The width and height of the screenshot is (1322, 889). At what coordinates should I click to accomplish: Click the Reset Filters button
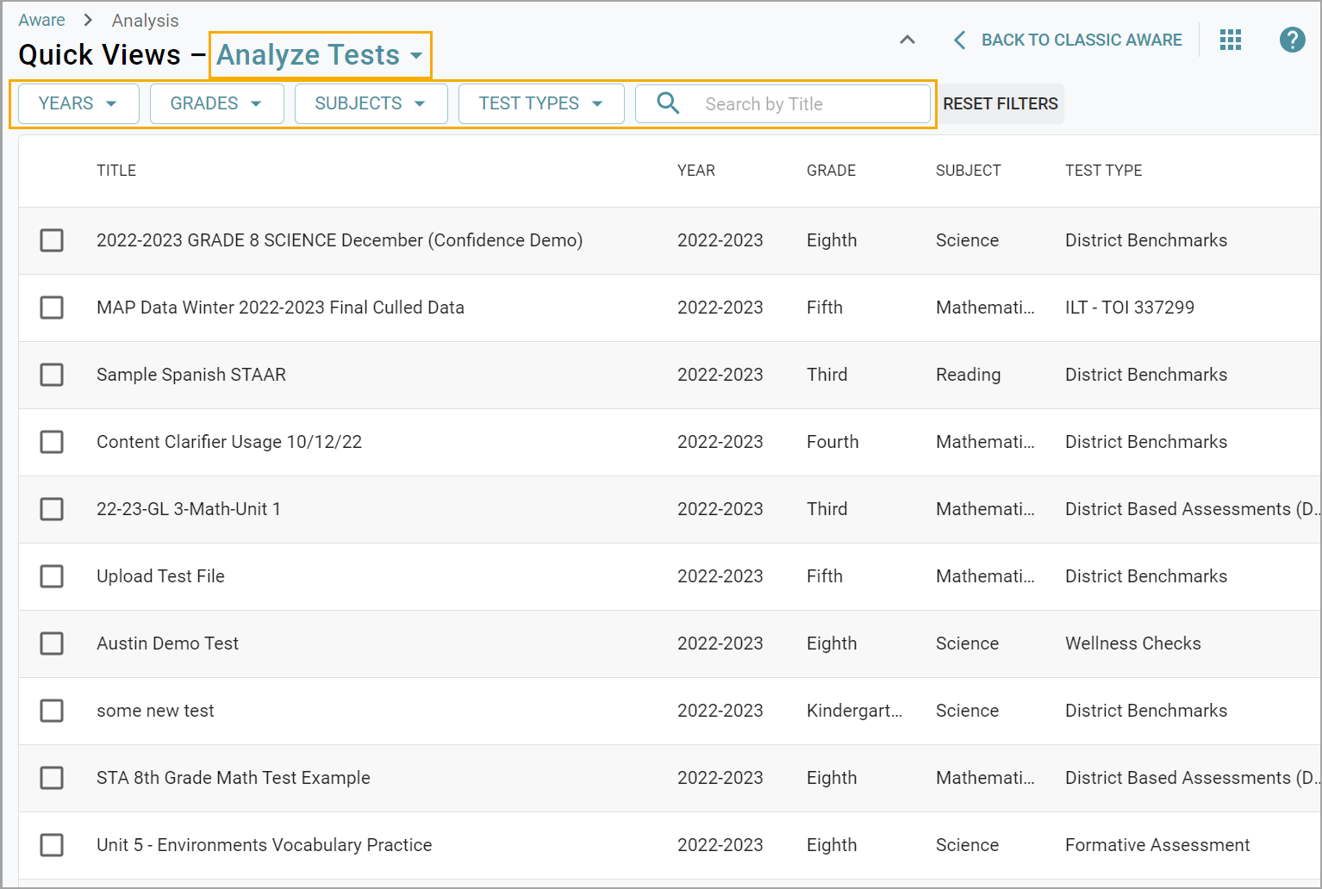[x=1000, y=103]
